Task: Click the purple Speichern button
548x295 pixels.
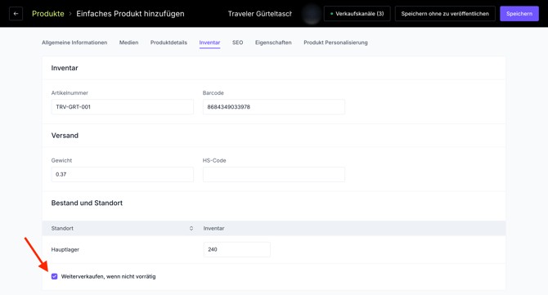Action: pos(519,14)
